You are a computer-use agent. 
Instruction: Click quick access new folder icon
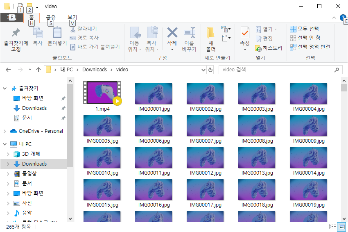[29, 6]
